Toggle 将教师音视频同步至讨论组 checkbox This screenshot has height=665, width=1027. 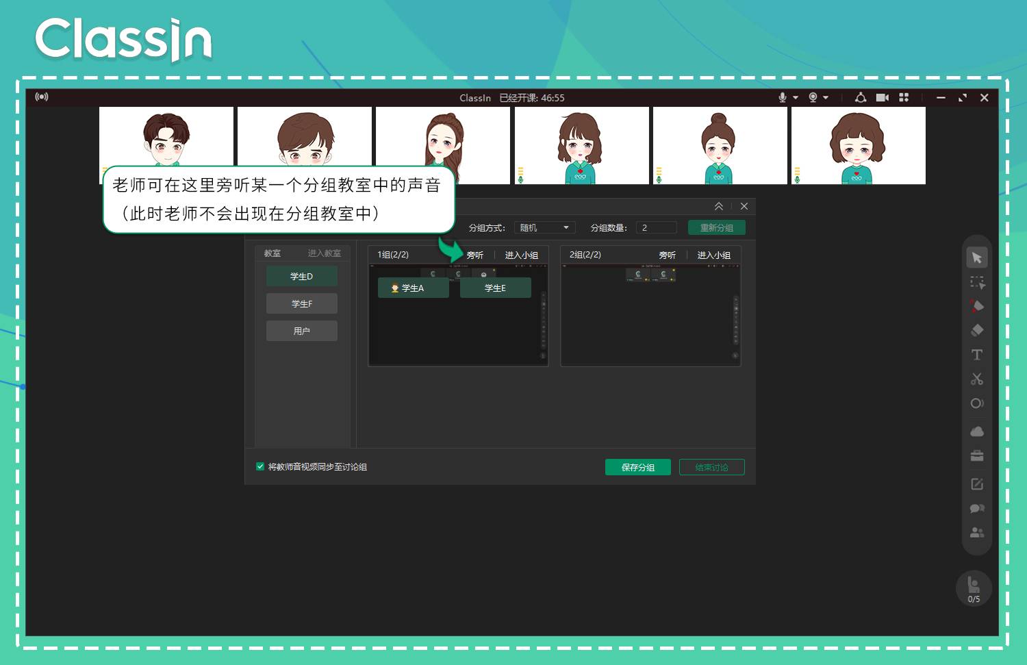pos(260,466)
